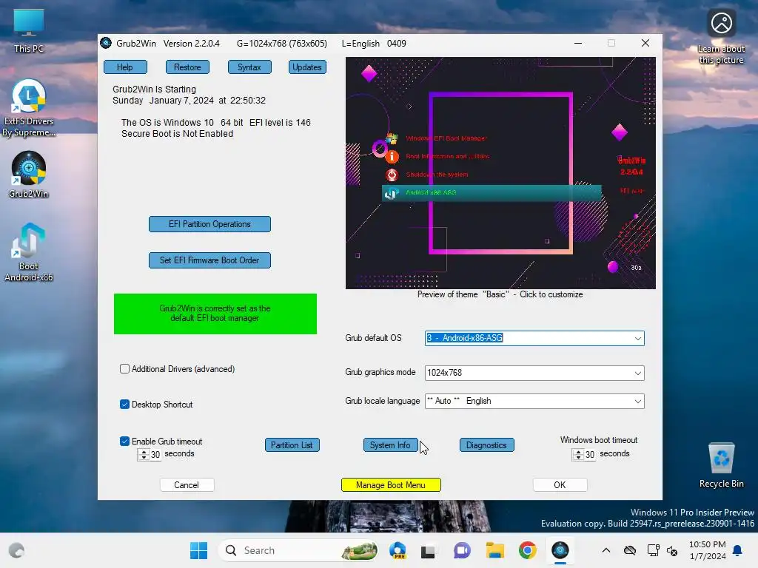Viewport: 758px width, 568px height.
Task: Open the Grub graphics mode dropdown
Action: click(637, 373)
